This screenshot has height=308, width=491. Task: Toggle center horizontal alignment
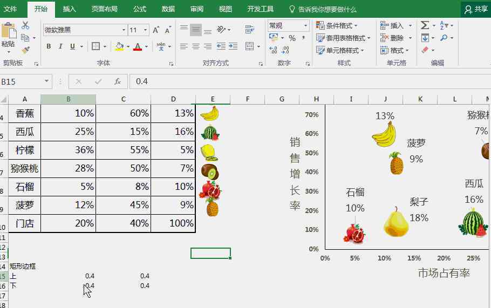[196, 47]
